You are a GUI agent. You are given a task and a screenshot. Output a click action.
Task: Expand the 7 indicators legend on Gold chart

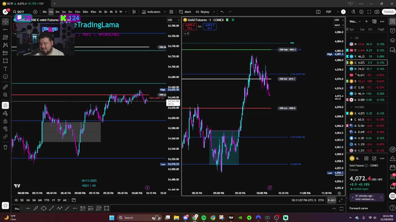click(186, 34)
